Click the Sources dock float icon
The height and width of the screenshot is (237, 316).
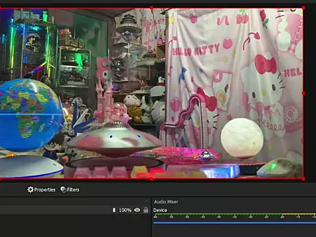(147, 201)
